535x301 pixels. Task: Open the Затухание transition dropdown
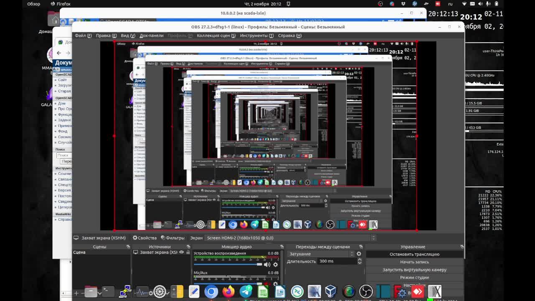[x=321, y=254]
